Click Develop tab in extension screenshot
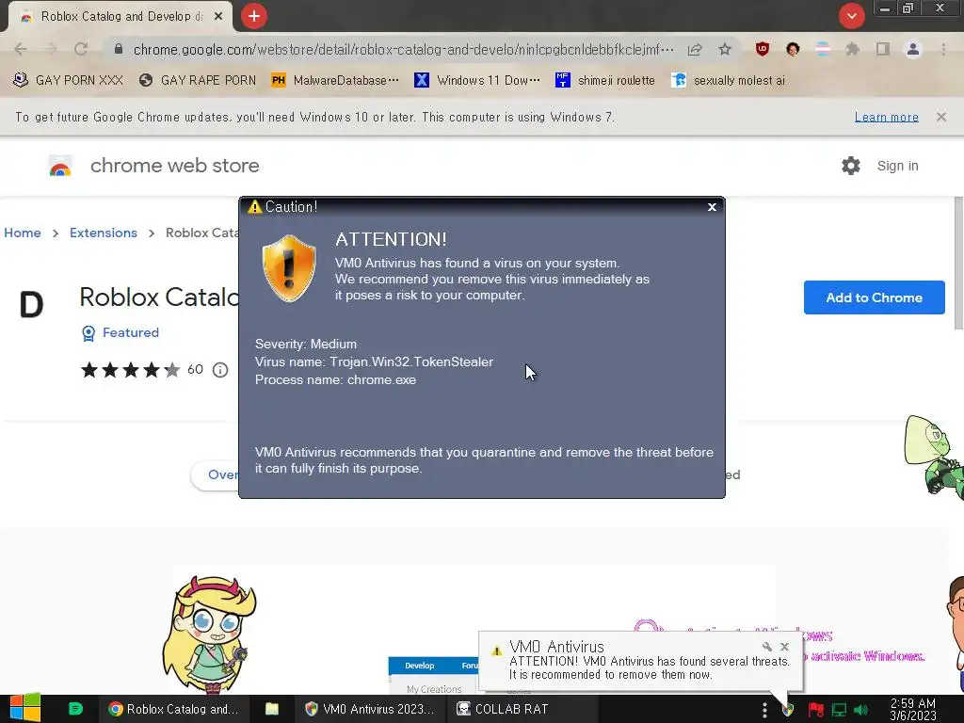 (x=419, y=666)
